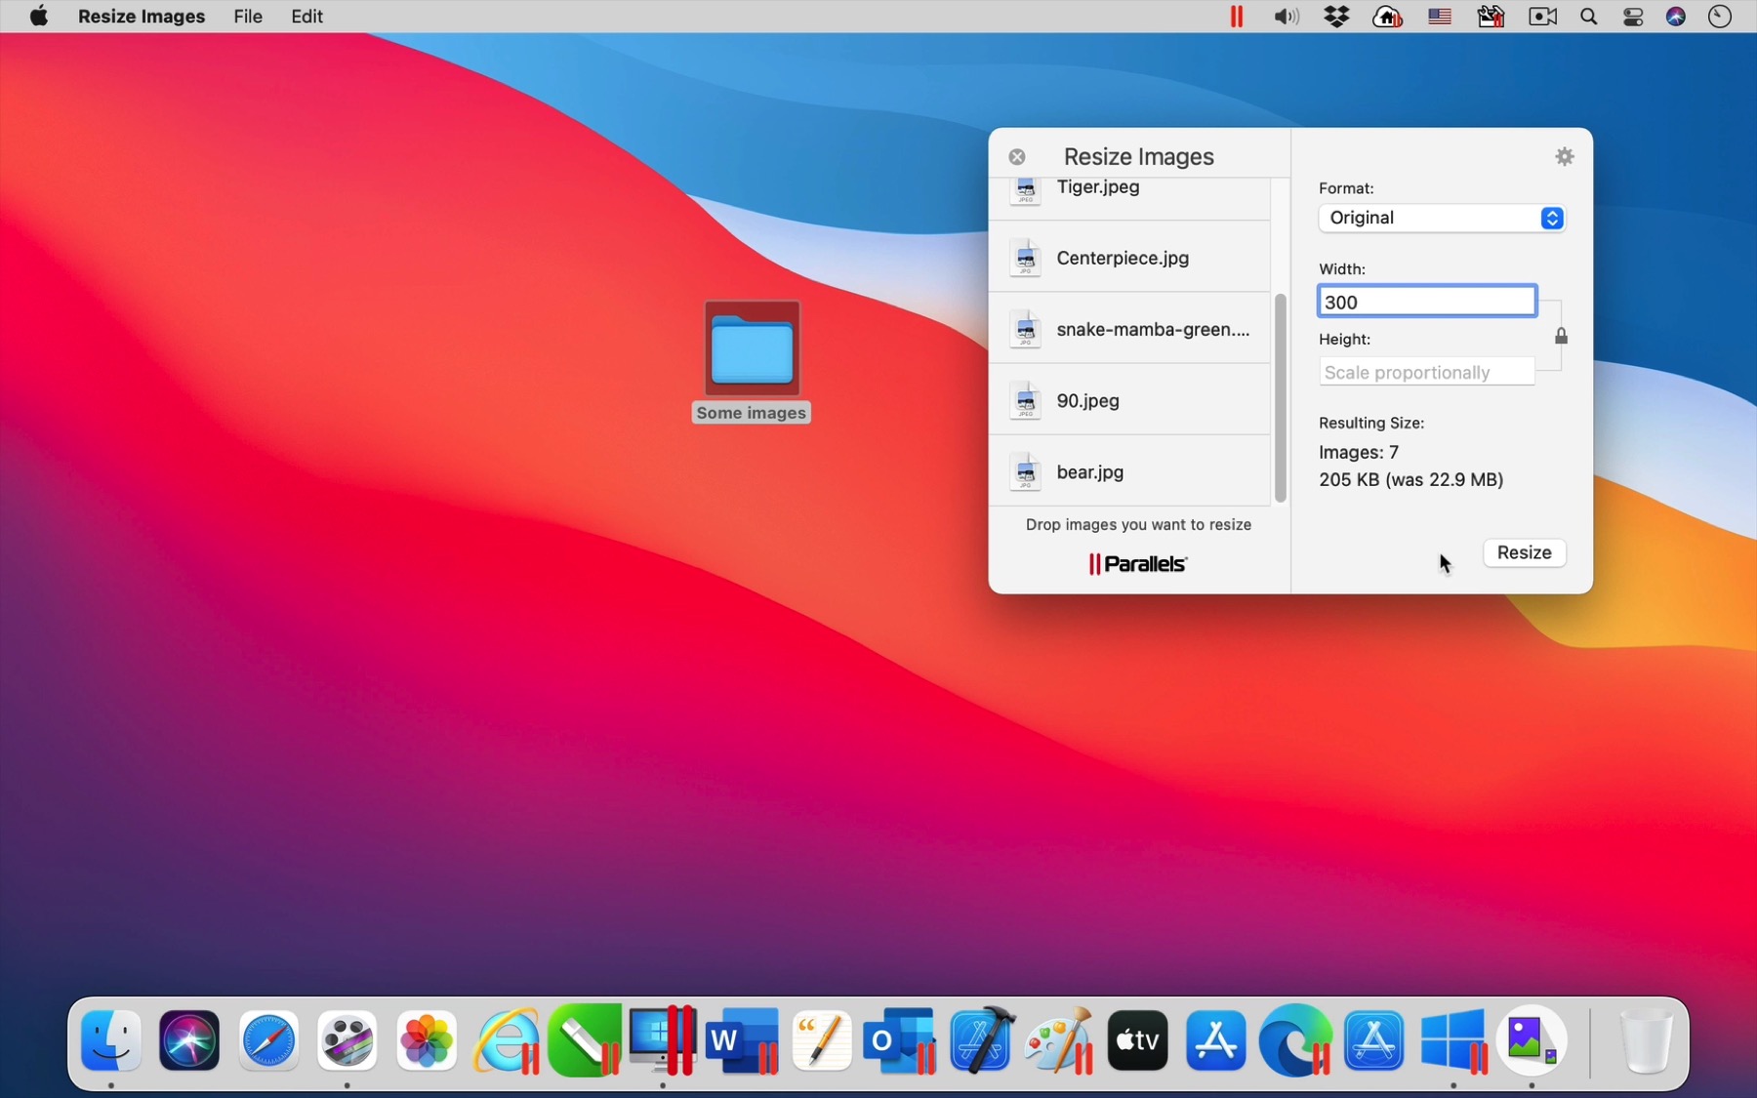Open Microsoft Outlook from the Dock
Screen dimensions: 1757x1098
tap(900, 1040)
